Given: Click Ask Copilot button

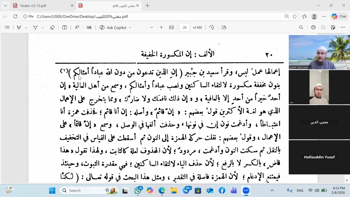Looking at the screenshot, I should (113, 27).
